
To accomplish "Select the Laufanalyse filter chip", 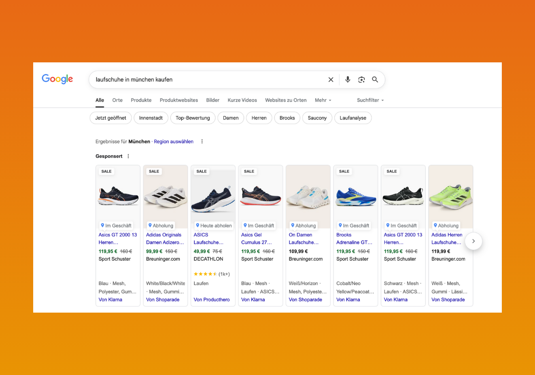I will 353,118.
